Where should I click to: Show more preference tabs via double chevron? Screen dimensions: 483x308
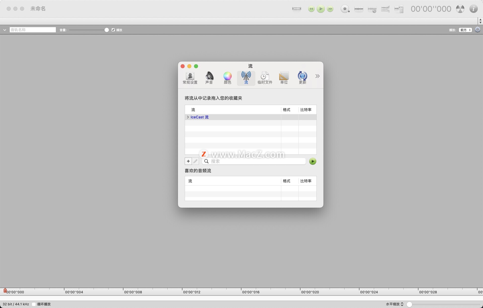tap(317, 76)
